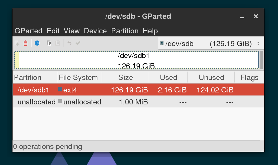Click the device selector up/down arrows
278x165 pixels.
point(258,43)
